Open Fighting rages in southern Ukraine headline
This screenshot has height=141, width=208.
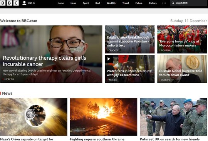coord(97,139)
